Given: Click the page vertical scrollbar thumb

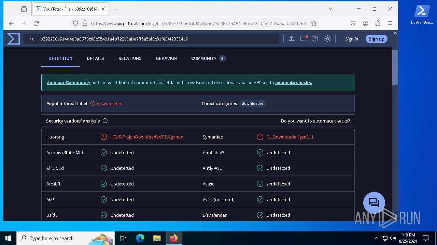Looking at the screenshot, I should point(395,67).
